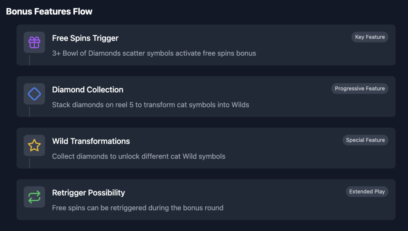Select the Wild Transformations title
Image resolution: width=408 pixels, height=231 pixels.
pyautogui.click(x=91, y=141)
